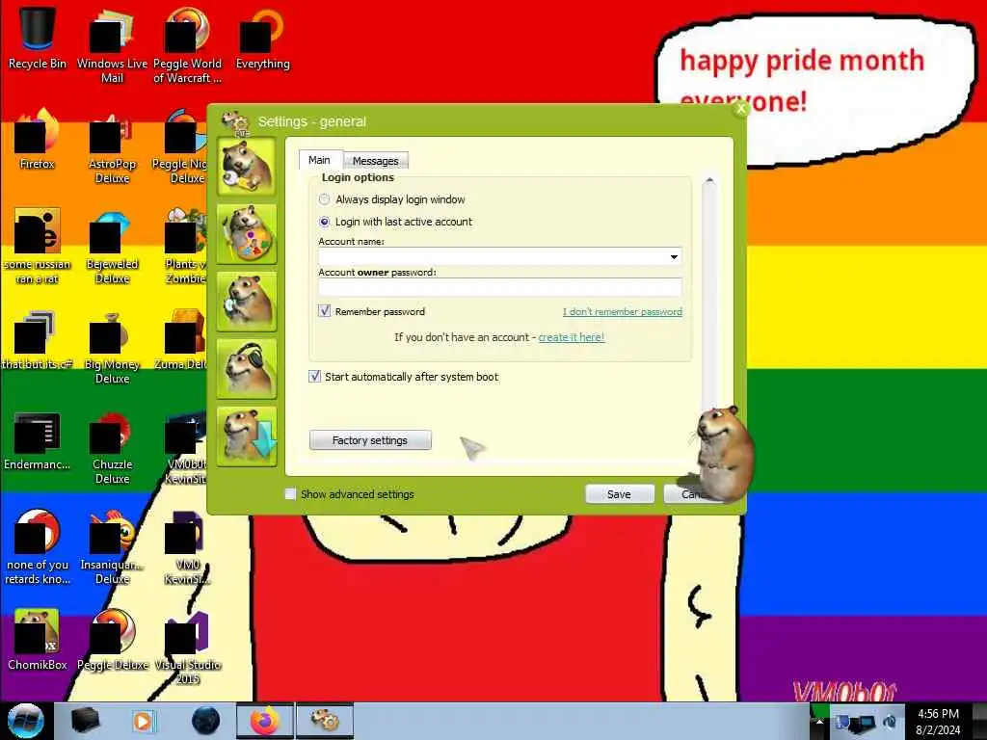Switch to the Messages tab
The height and width of the screenshot is (740, 987).
(x=376, y=161)
